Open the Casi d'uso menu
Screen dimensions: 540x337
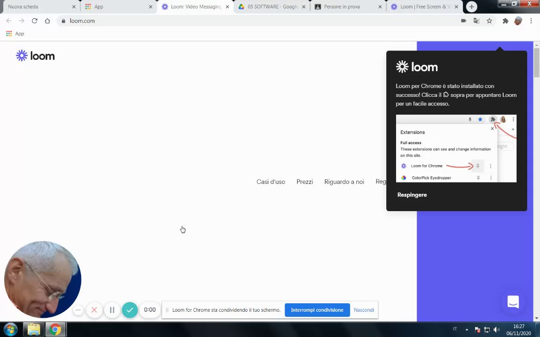(x=270, y=182)
